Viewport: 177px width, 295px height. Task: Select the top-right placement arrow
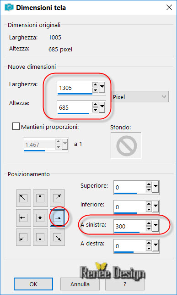57,198
